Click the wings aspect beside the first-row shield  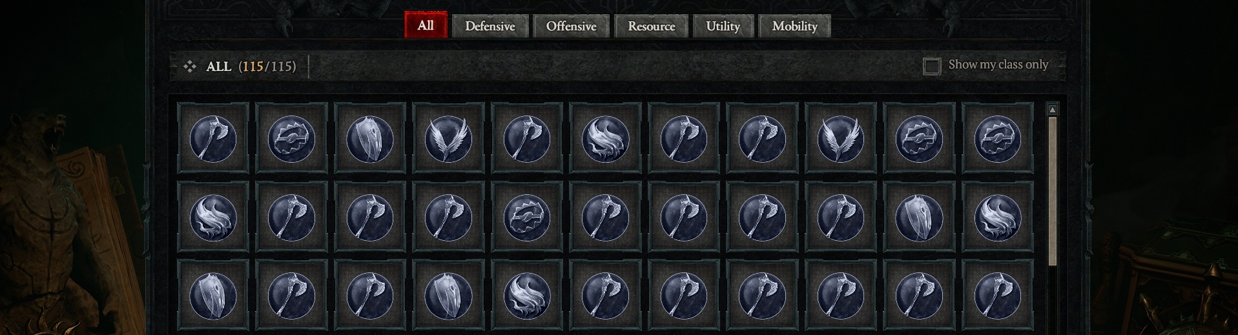click(448, 138)
